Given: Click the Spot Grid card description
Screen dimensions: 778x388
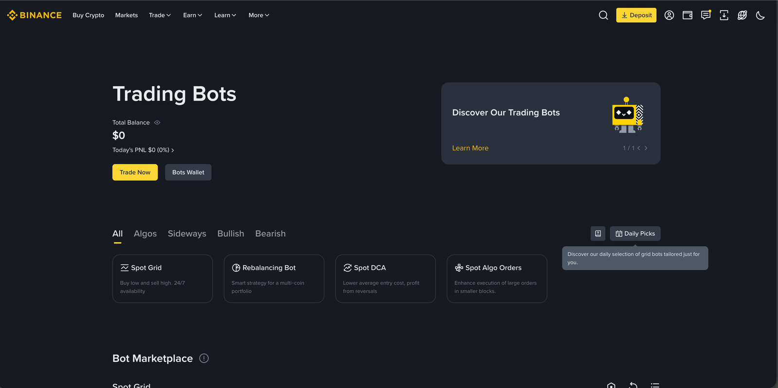Looking at the screenshot, I should 153,287.
